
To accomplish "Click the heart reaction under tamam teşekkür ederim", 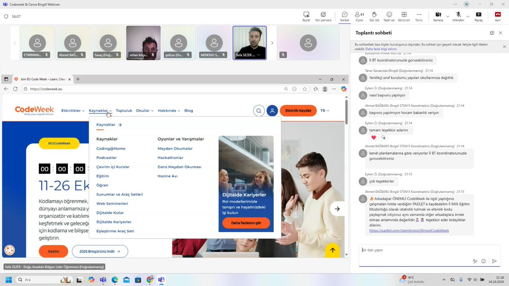I will [x=374, y=137].
